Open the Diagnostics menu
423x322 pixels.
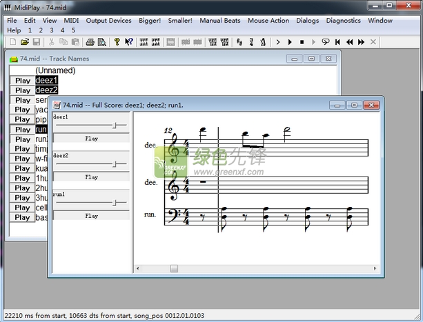point(344,21)
